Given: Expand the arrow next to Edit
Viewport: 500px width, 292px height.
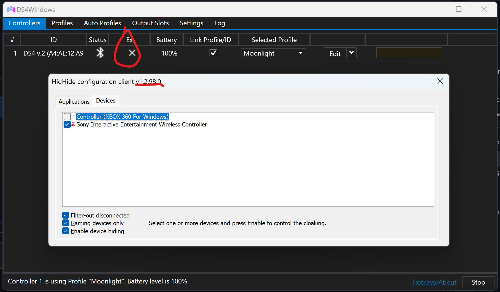Looking at the screenshot, I should pos(351,53).
